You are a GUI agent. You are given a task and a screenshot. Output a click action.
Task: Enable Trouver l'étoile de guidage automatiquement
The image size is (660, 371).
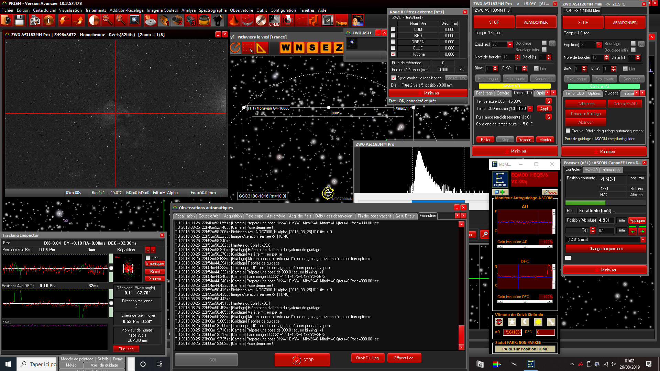coord(568,131)
